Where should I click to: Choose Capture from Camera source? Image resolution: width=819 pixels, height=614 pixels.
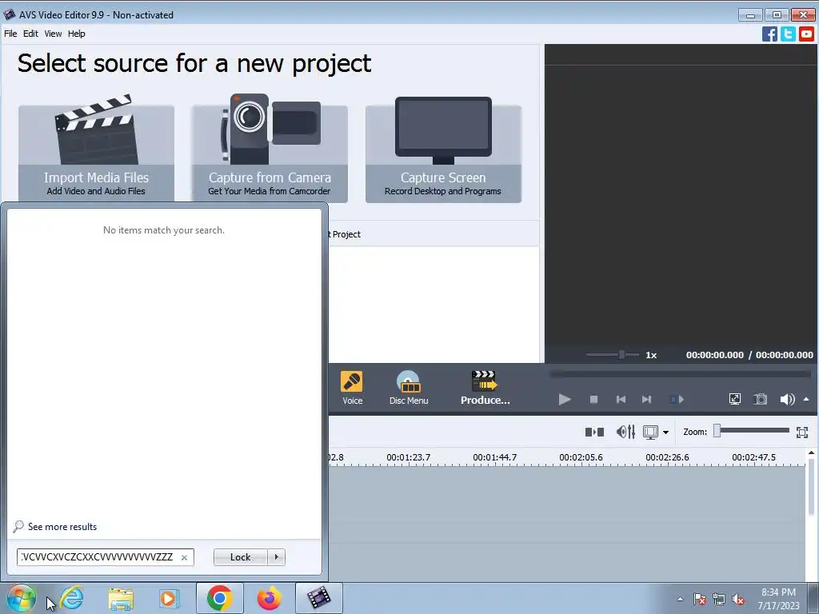coord(270,149)
